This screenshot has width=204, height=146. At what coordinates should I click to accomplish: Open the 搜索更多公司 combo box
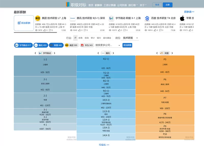coord(108,45)
